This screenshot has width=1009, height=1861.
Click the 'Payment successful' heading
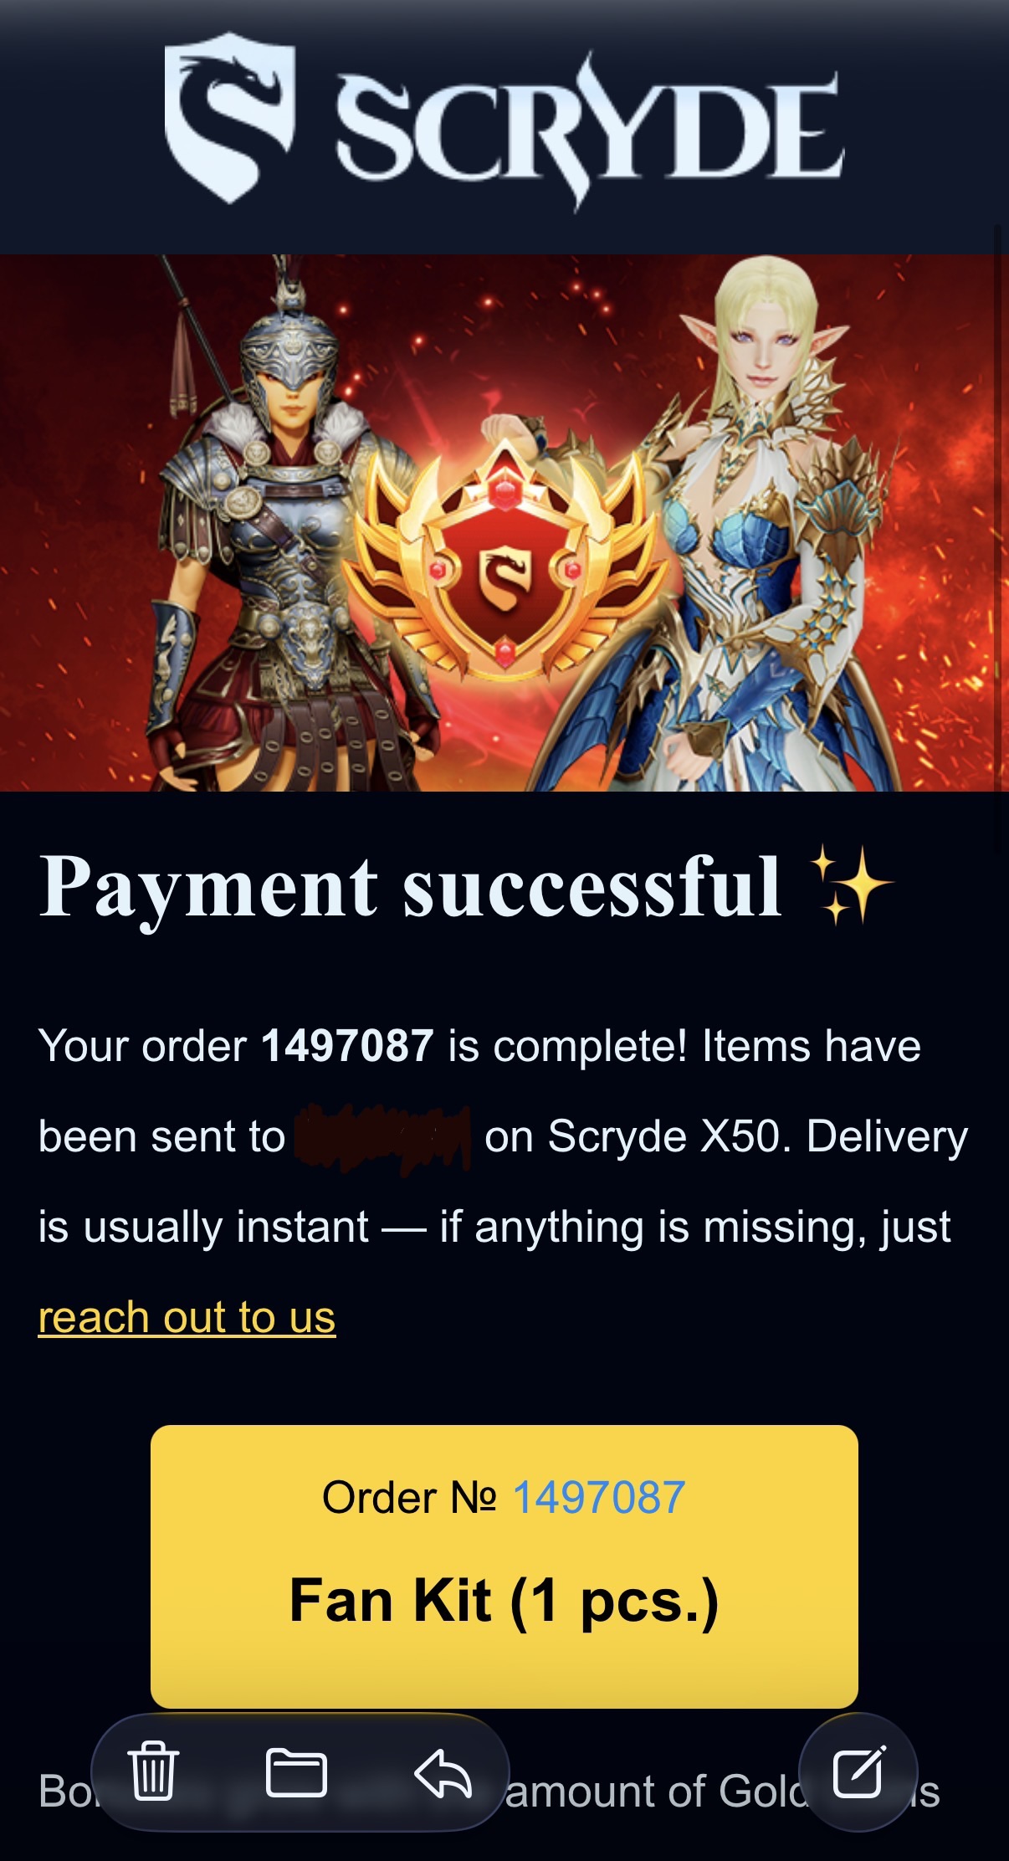tap(410, 887)
